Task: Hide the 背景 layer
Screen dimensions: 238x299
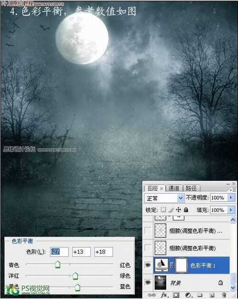Action: click(148, 282)
